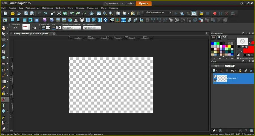The image size is (255, 136).
Task: Open the Масштаб value dropdown arrow
Action: coord(49,28)
